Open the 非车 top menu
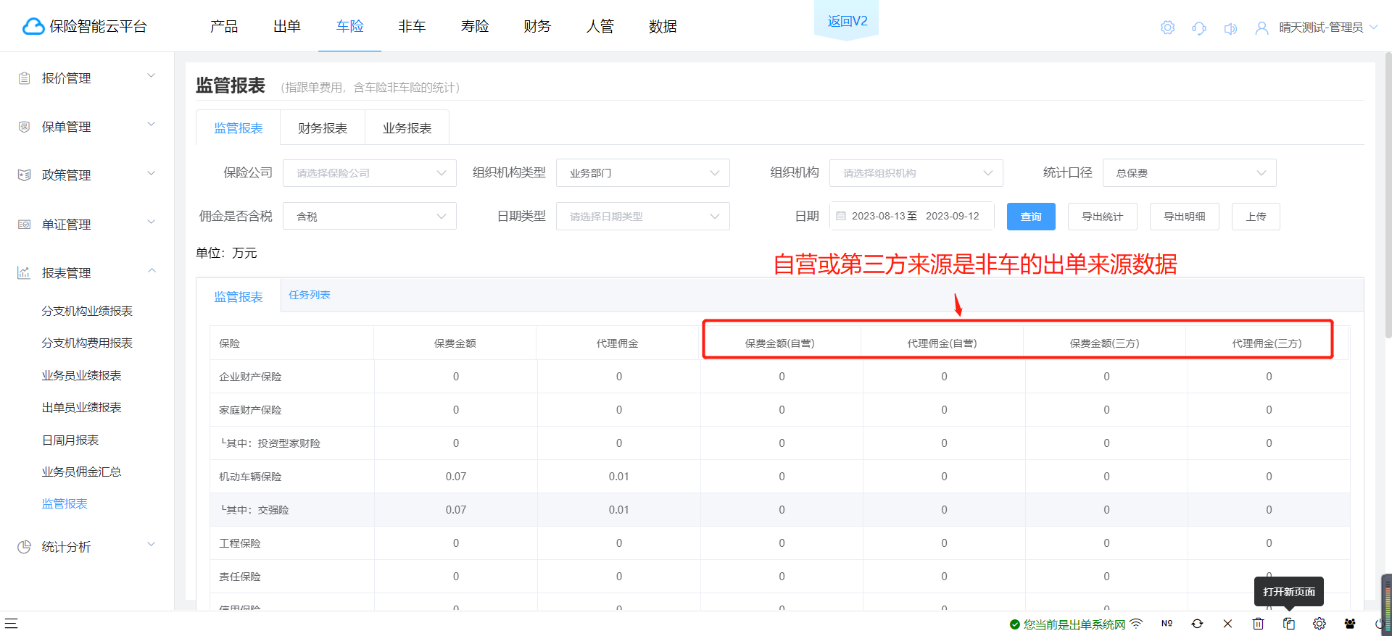This screenshot has width=1392, height=636. click(412, 27)
